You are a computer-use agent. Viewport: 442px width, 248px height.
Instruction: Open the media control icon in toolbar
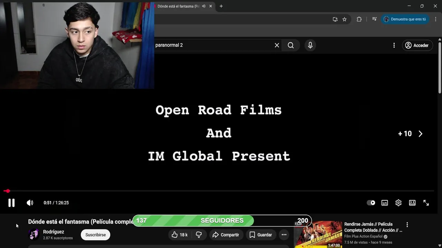[x=374, y=19]
